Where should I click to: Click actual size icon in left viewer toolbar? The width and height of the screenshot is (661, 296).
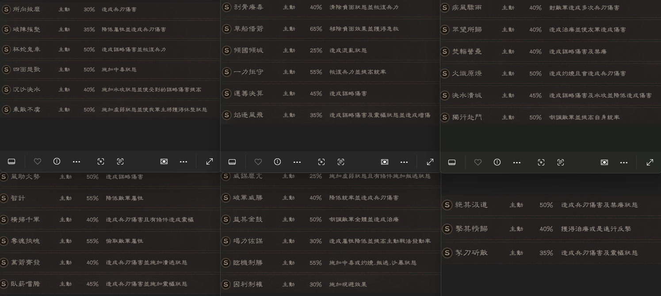[164, 162]
